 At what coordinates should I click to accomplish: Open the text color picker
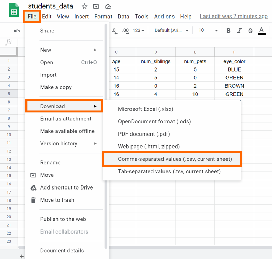click(261, 31)
